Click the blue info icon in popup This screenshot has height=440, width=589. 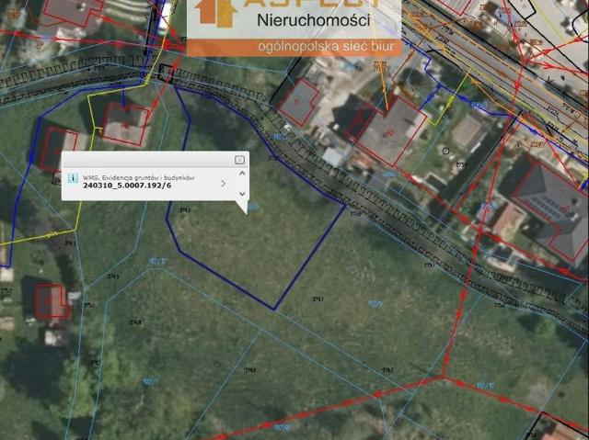click(73, 179)
